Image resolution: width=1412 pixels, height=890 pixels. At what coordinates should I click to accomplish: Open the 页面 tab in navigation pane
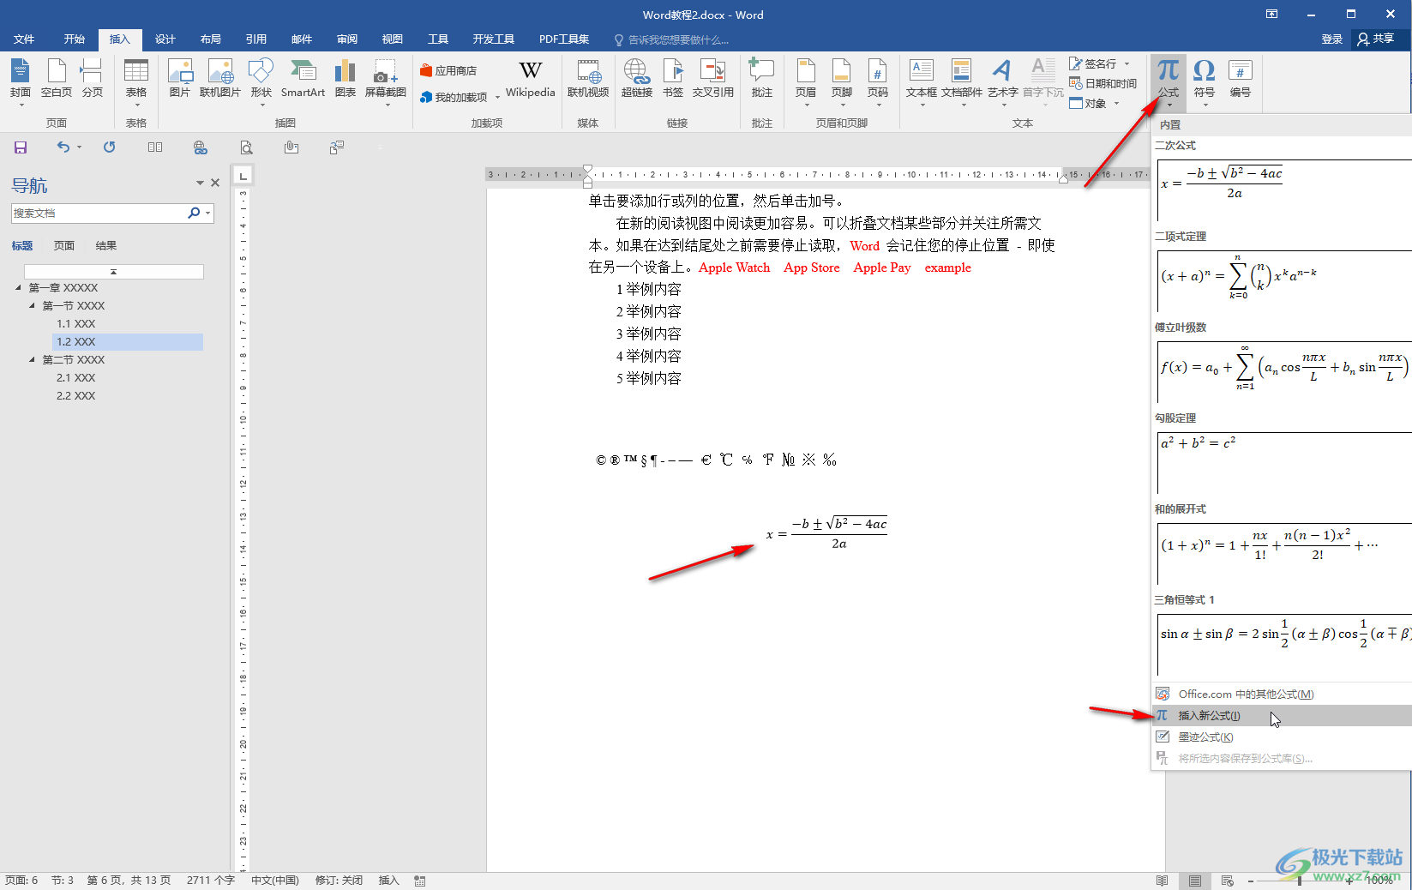coord(64,246)
